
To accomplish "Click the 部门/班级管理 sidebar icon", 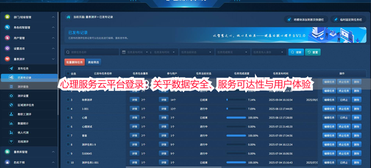I will pyautogui.click(x=7, y=17).
